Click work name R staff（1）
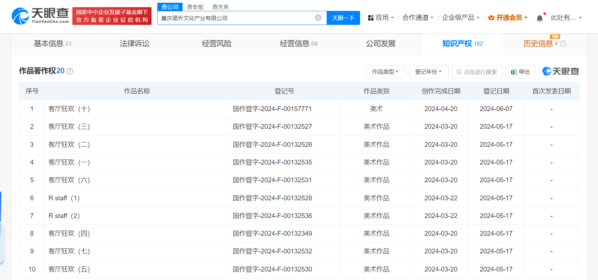The image size is (598, 280). click(64, 198)
